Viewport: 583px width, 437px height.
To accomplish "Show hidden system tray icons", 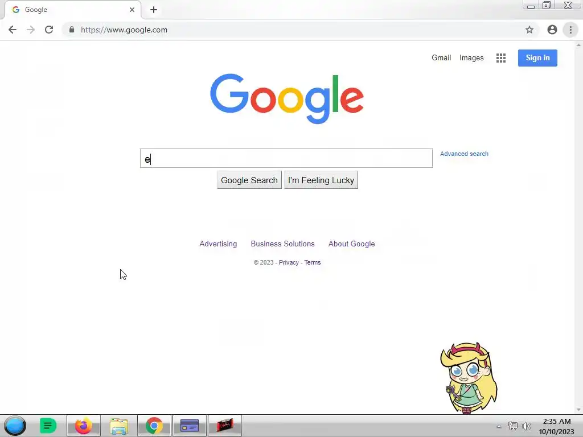I will [x=499, y=426].
